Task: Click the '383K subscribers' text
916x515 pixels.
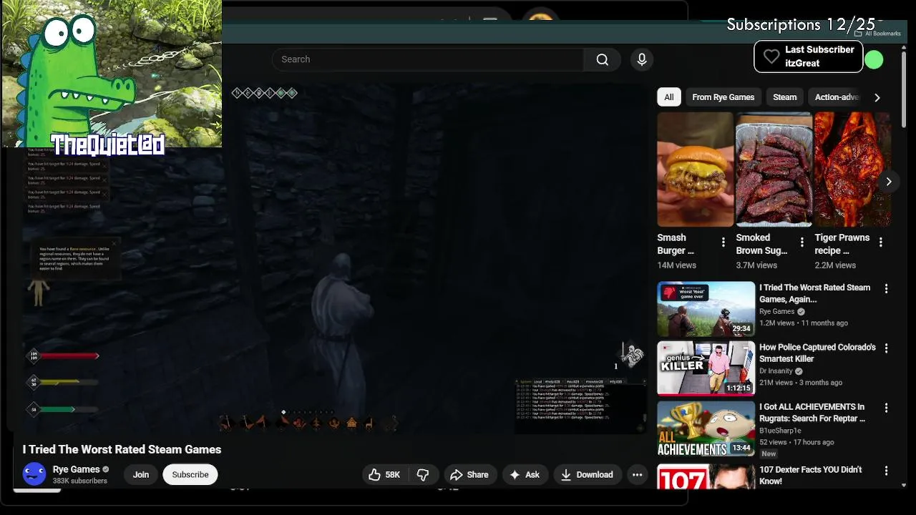Action: click(x=79, y=481)
